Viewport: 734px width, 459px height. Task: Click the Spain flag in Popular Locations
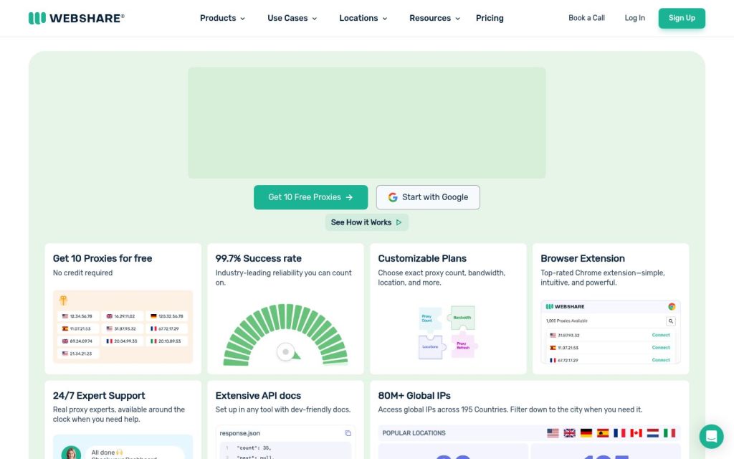603,433
